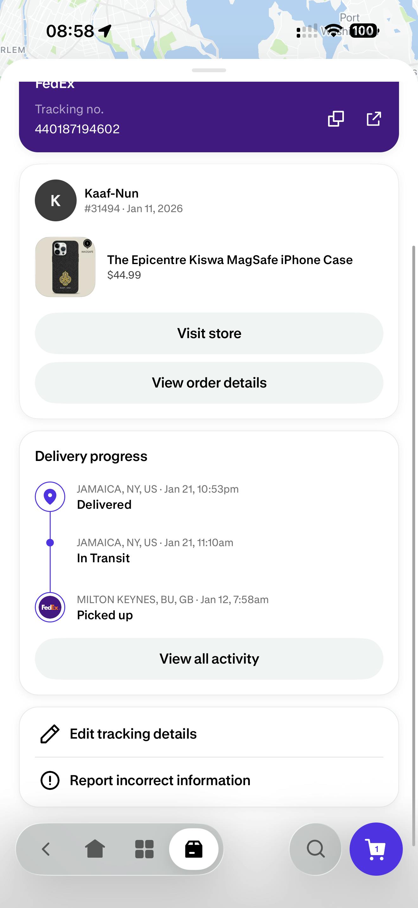Image resolution: width=418 pixels, height=908 pixels.
Task: Tap the sheet drag handle
Action: [x=209, y=71]
